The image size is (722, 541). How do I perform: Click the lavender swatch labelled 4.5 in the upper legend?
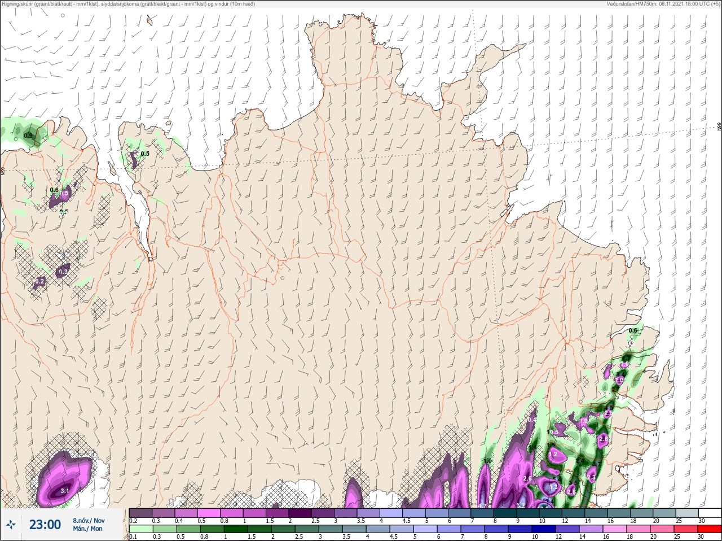tap(413, 513)
